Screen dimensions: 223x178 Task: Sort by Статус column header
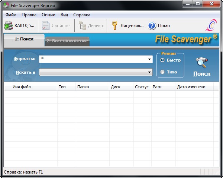tap(142, 87)
